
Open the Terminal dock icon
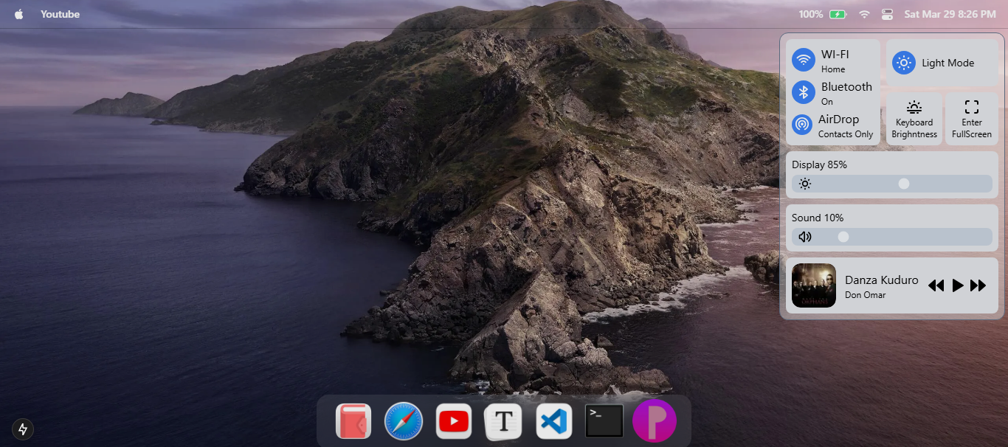click(x=604, y=421)
